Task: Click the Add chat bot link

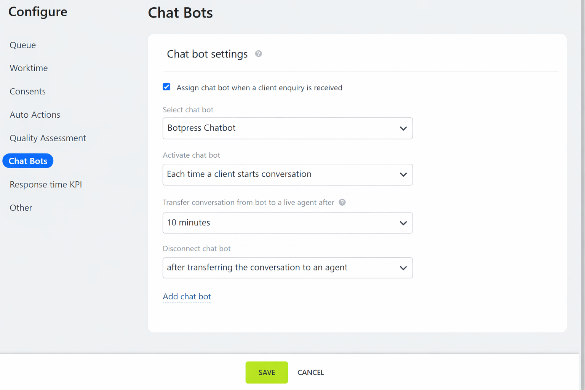Action: point(187,296)
